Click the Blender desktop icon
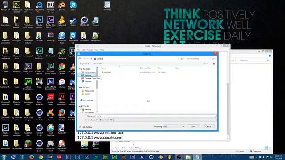This screenshot has width=285, height=160. click(x=62, y=6)
